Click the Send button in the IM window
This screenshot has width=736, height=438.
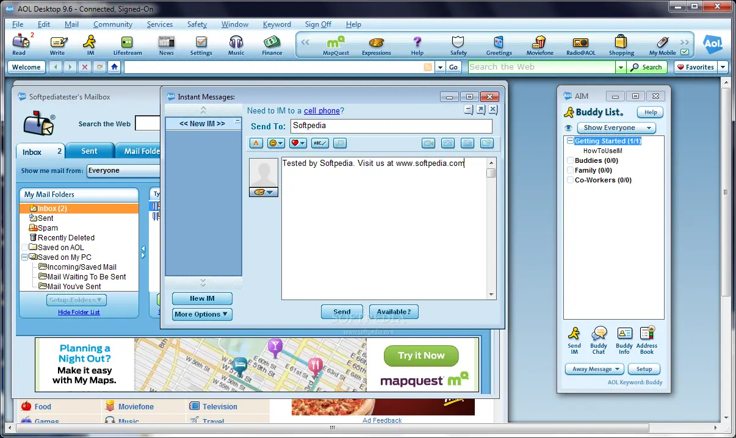(x=342, y=312)
